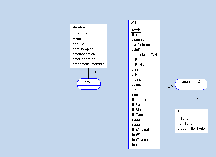This screenshot has height=157, width=216.
Task: Select the 'appartient à' relationship bubble
Action: (x=191, y=82)
